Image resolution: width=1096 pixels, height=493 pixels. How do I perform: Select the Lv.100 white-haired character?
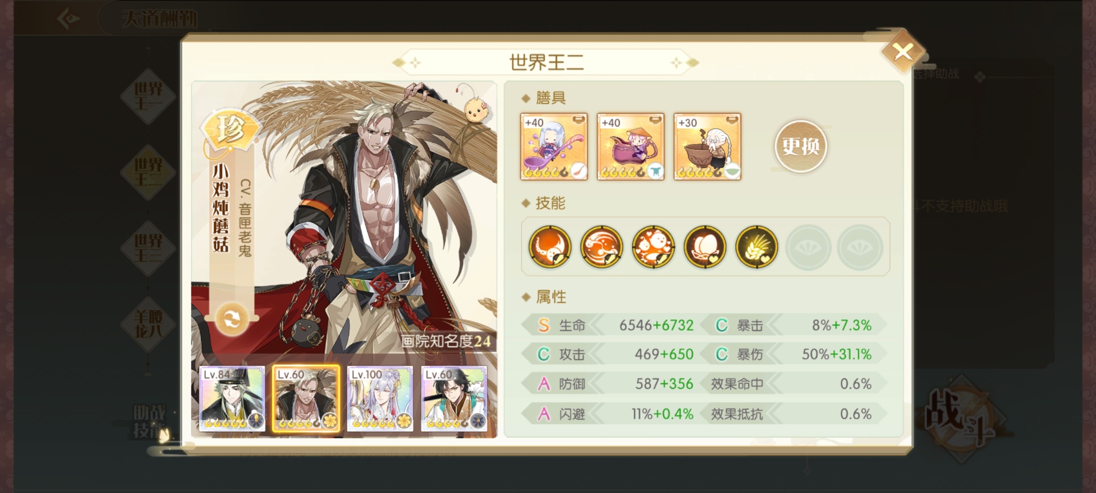(x=380, y=399)
